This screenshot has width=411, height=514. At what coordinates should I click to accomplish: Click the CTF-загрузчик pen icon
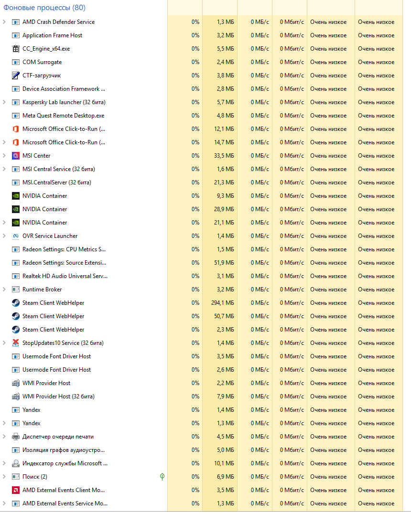pos(15,75)
